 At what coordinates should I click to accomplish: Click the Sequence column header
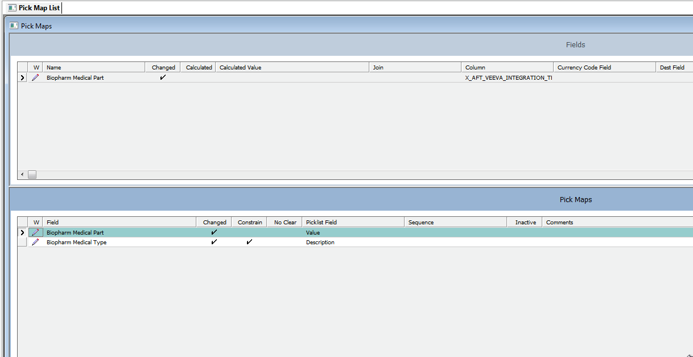[456, 222]
